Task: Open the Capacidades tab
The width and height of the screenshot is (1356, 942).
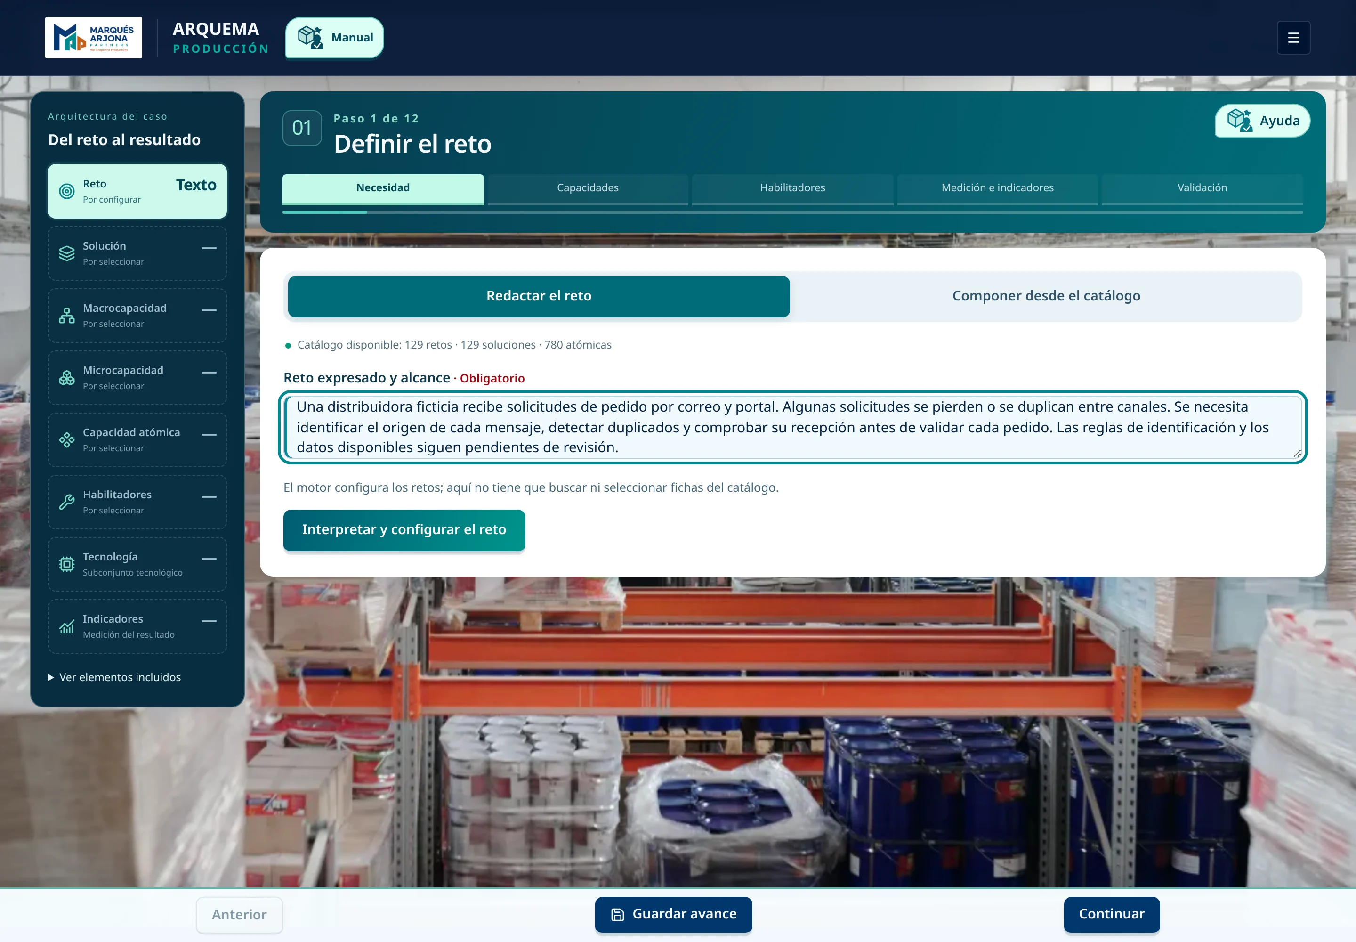Action: [x=588, y=188]
